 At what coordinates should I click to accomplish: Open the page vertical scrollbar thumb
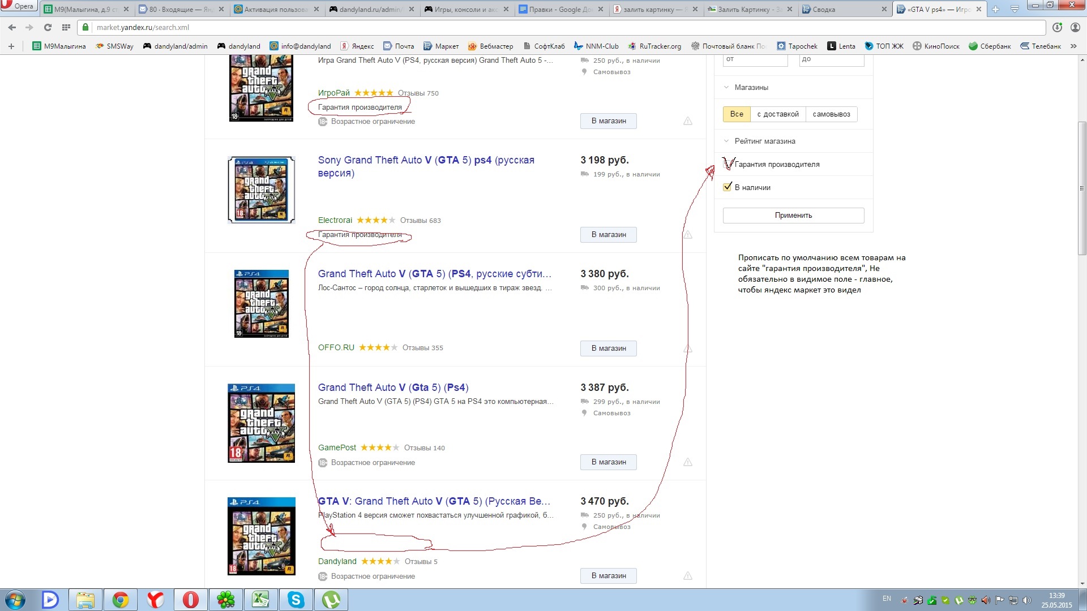(x=1082, y=188)
